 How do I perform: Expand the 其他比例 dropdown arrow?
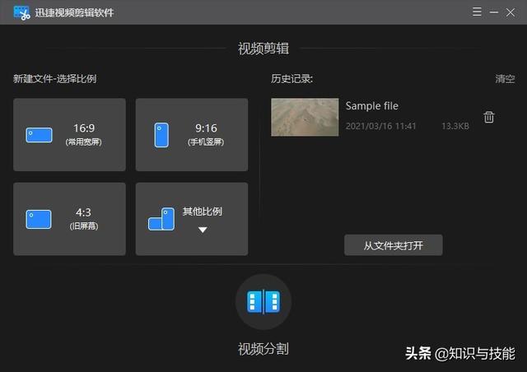click(x=203, y=230)
